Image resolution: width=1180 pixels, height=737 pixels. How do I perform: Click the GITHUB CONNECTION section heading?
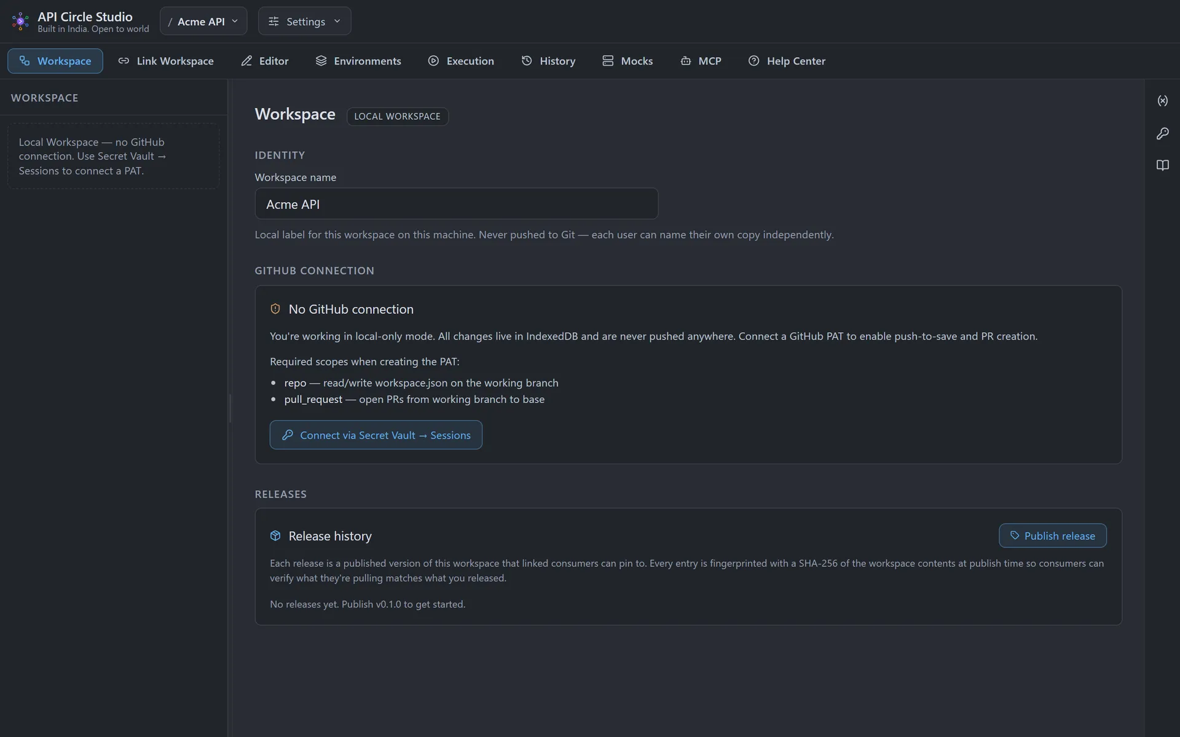(x=315, y=271)
